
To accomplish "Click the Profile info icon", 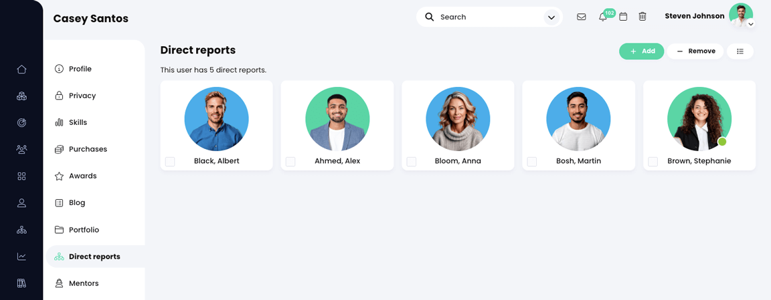I will [x=59, y=69].
